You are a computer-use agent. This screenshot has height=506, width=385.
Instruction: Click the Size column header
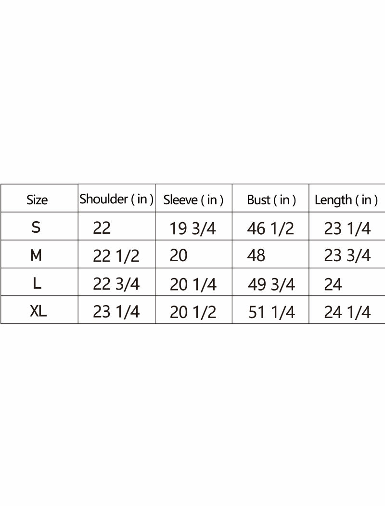37,200
